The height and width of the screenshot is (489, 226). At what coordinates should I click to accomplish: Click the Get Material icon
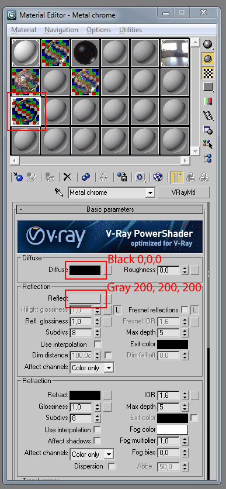pos(18,177)
